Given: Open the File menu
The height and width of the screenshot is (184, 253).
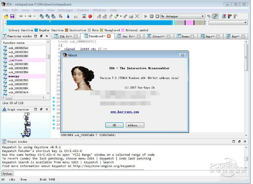Looking at the screenshot, I should tap(5, 10).
